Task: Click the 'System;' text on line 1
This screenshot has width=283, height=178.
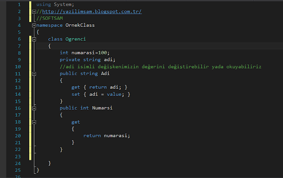Action: (x=64, y=4)
